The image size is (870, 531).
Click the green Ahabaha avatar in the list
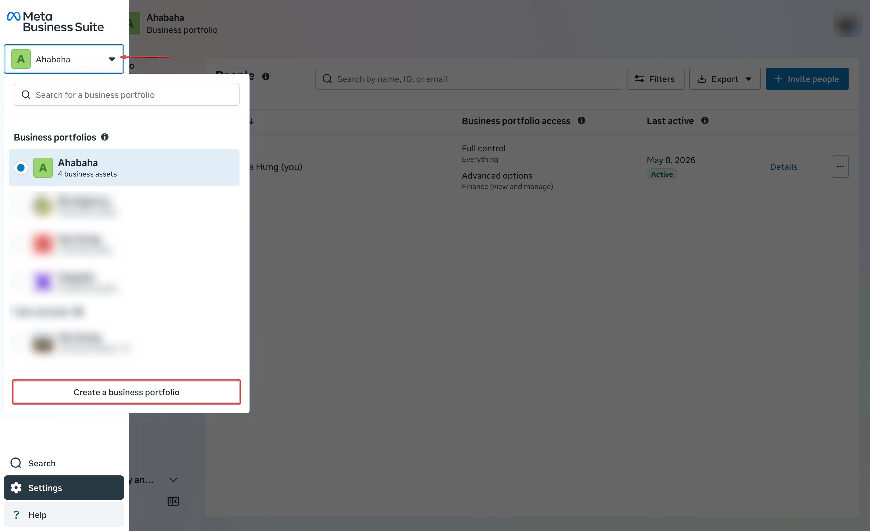click(x=43, y=167)
